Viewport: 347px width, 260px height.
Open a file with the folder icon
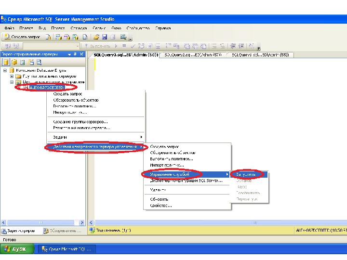click(96, 37)
